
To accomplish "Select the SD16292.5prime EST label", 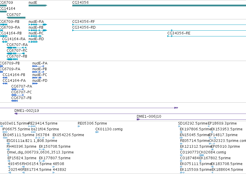I will 193,123.
